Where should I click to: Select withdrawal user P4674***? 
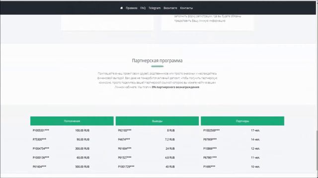[x=124, y=139]
